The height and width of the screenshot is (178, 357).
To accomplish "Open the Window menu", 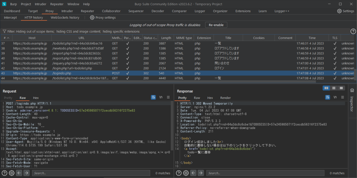I will click(73, 4).
